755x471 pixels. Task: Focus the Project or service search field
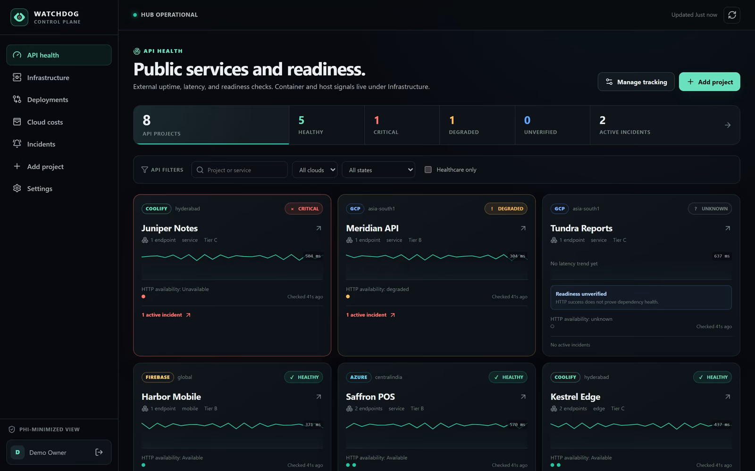[x=239, y=170]
